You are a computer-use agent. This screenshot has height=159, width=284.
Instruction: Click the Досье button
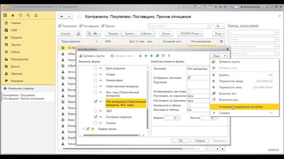166,34
